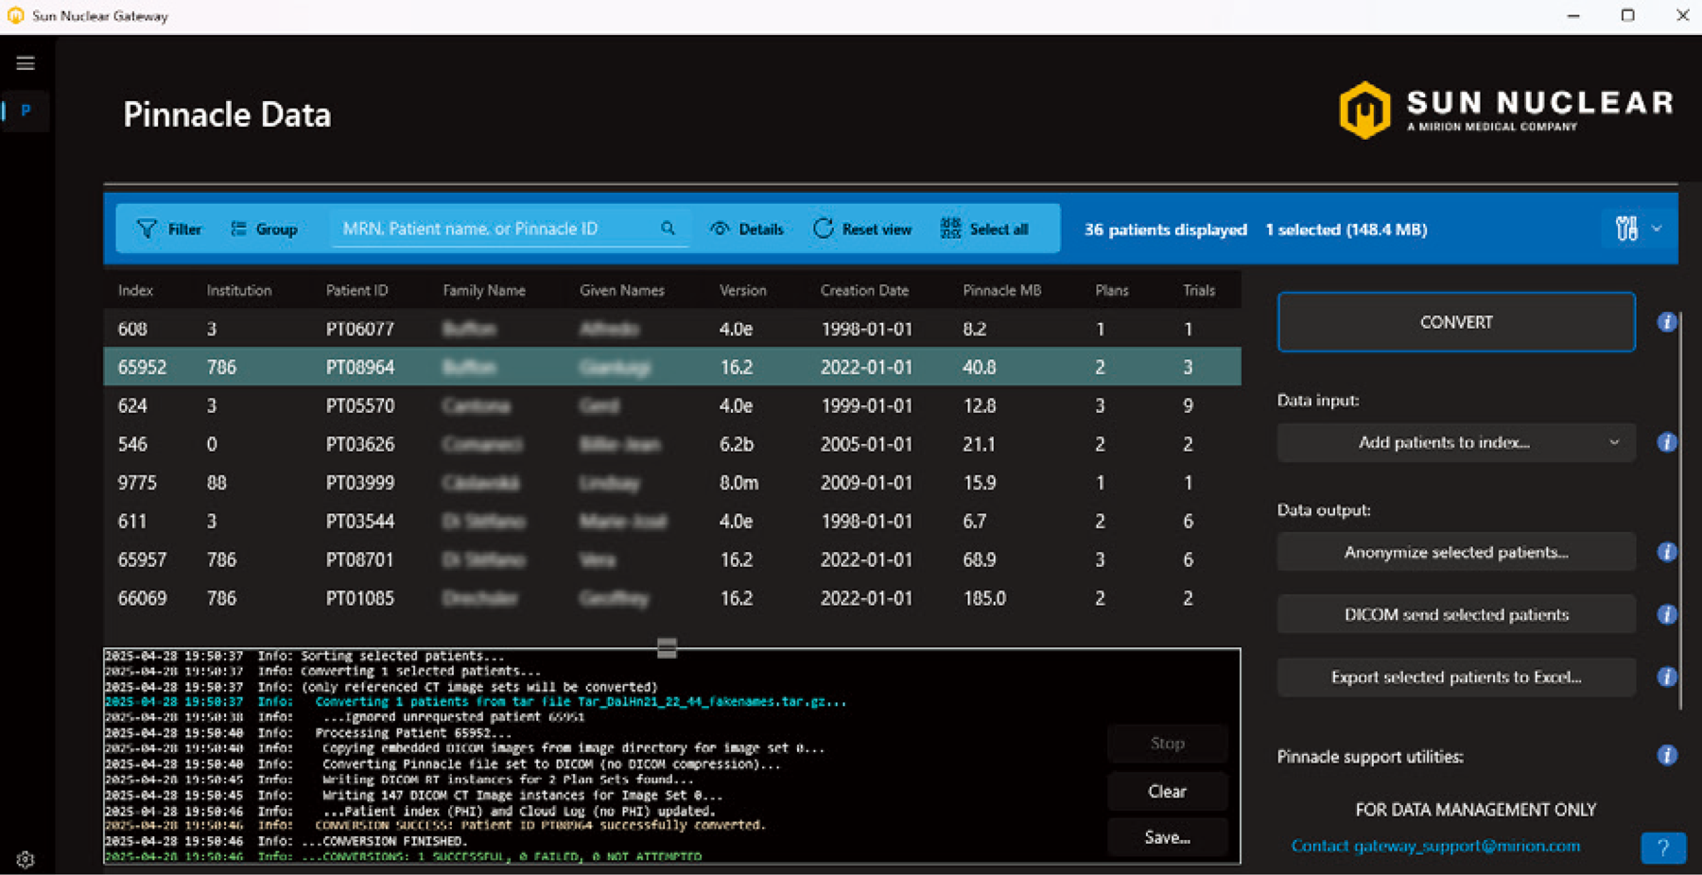Sort by Family Name column header

click(484, 290)
